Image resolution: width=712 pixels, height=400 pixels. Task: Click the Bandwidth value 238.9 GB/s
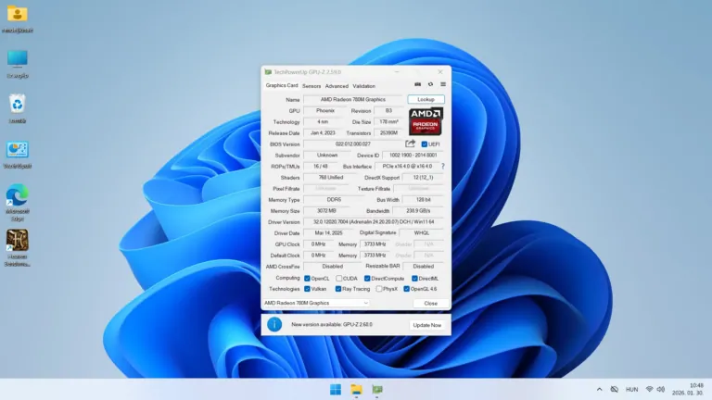point(418,211)
